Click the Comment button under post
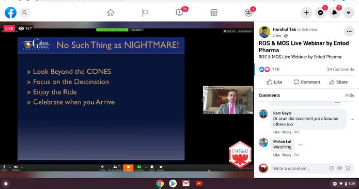The height and width of the screenshot is (189, 359). [x=307, y=82]
